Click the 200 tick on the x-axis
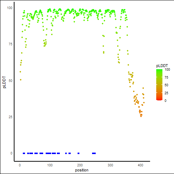Image resolution: width=174 pixels, height=174 pixels. (x=80, y=165)
